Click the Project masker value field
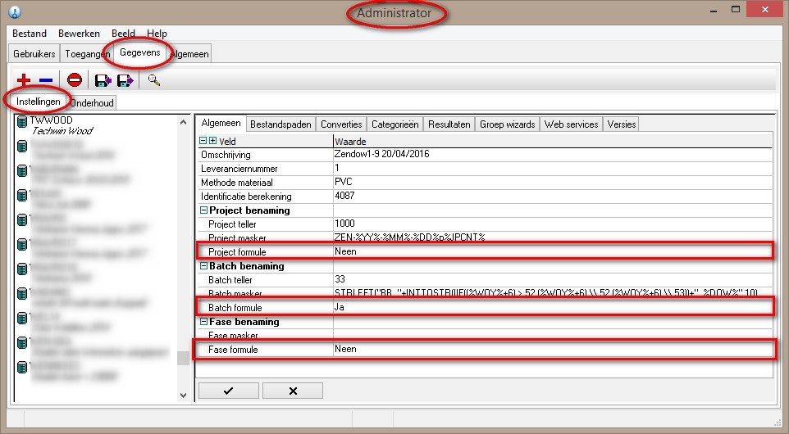 553,237
